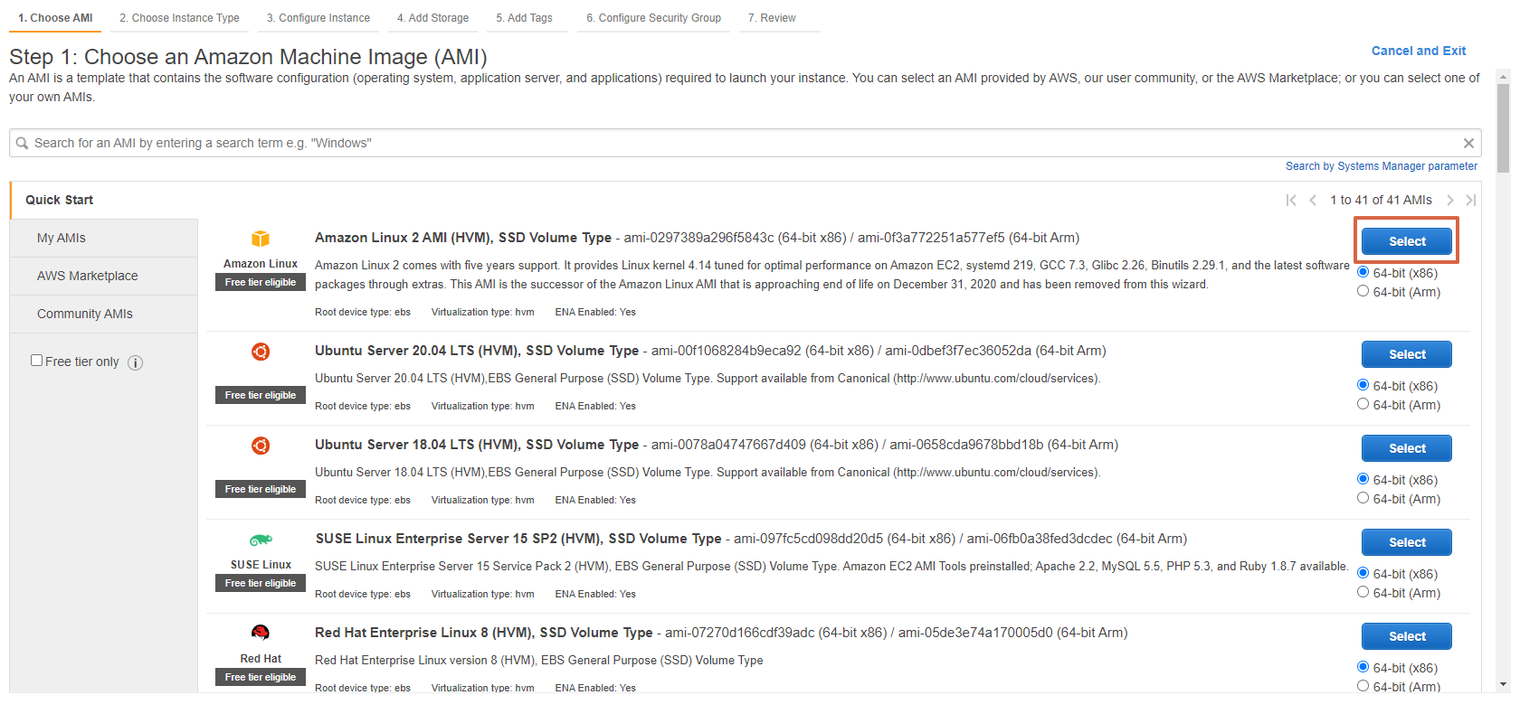Choose 64-bit (Arm) for Ubuntu Server 20.04
The height and width of the screenshot is (714, 1520).
[x=1363, y=404]
